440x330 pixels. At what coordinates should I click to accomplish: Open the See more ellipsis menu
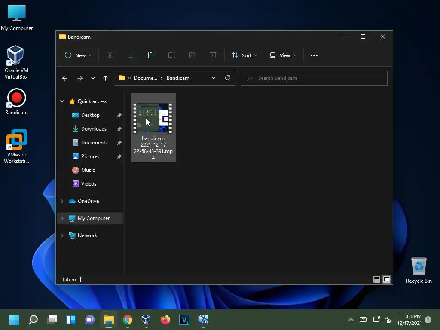click(x=314, y=55)
